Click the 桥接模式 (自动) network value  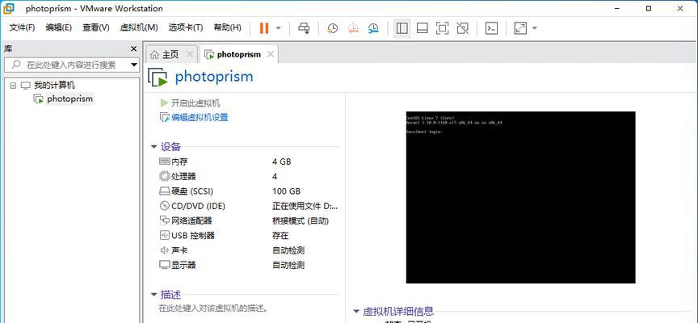click(301, 220)
